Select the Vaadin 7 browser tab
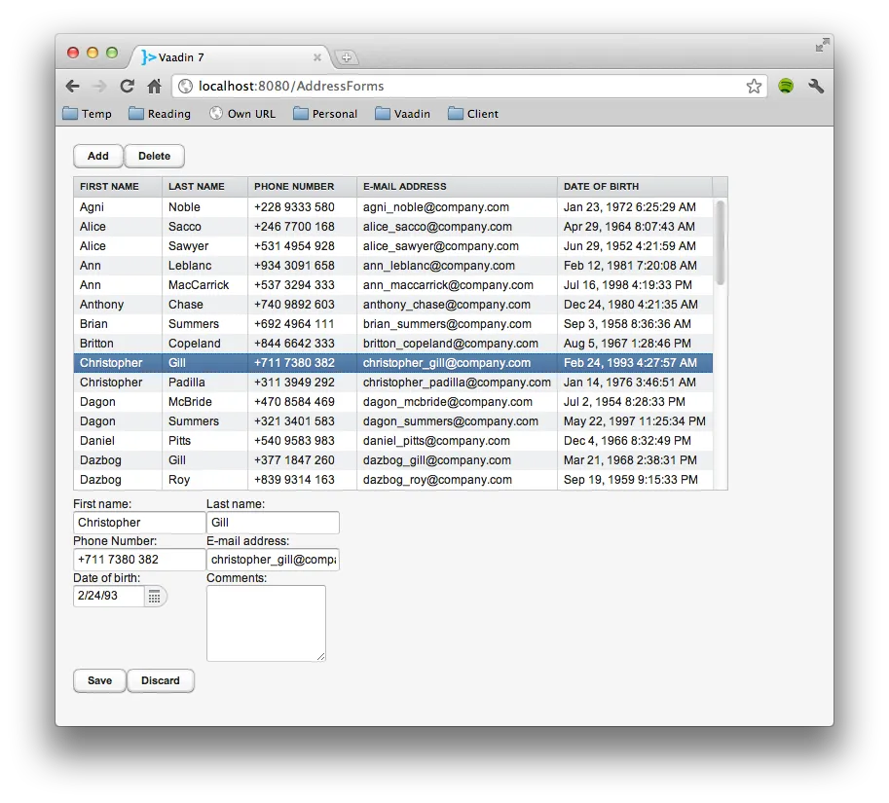 (224, 56)
